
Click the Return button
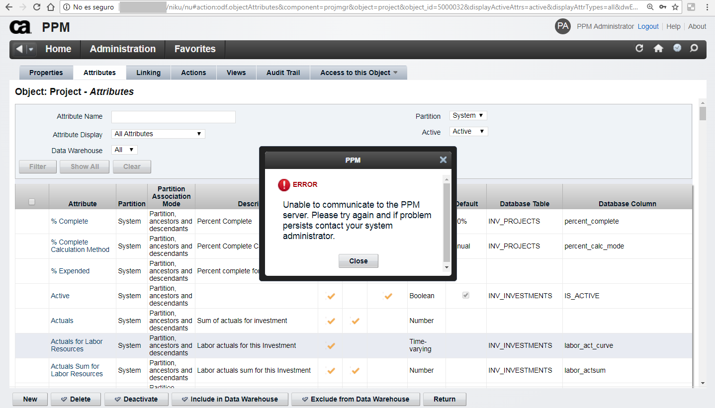pyautogui.click(x=445, y=399)
